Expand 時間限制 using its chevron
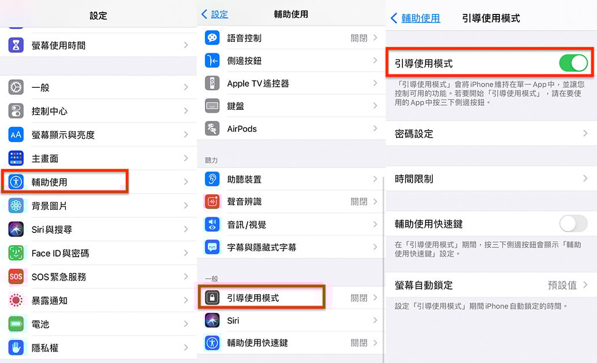Screen dimensions: 597x363 (585, 179)
